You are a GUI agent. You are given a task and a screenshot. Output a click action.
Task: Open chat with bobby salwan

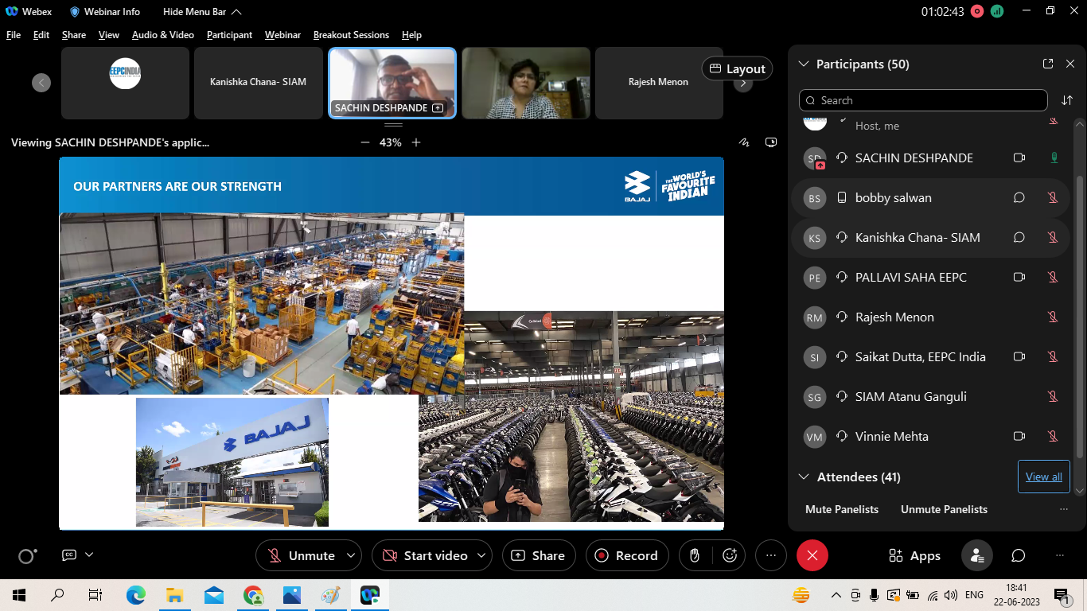(x=1019, y=197)
